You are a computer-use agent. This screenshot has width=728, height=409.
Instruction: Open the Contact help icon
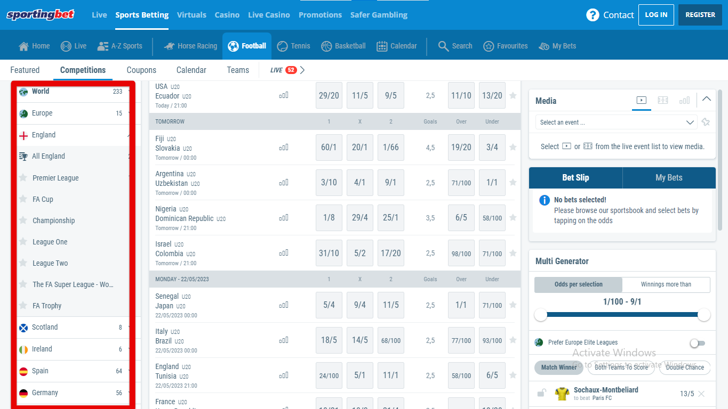pyautogui.click(x=593, y=15)
